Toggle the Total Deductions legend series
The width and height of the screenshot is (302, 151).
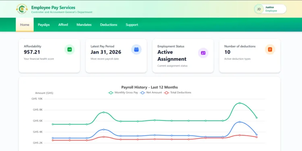click(x=178, y=93)
